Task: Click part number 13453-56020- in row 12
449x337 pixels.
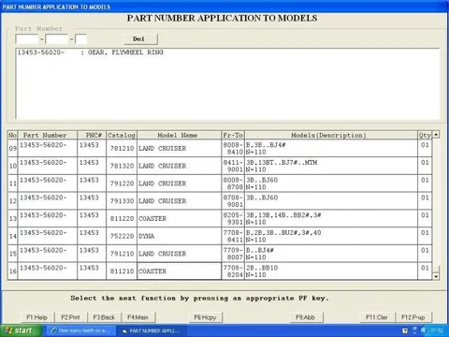Action: [x=43, y=198]
